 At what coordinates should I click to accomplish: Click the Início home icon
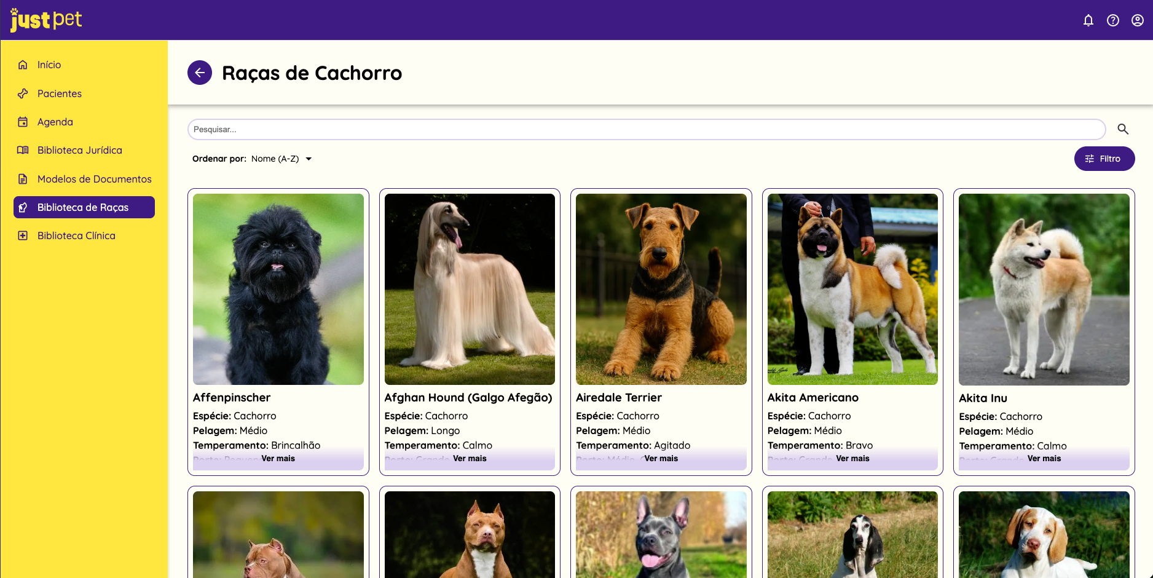tap(23, 65)
